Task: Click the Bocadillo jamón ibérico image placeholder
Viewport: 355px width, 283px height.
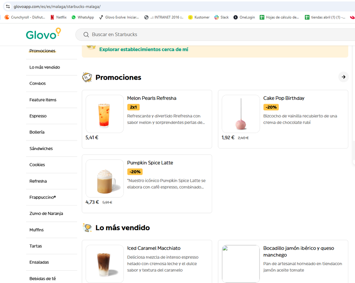Action: click(241, 264)
